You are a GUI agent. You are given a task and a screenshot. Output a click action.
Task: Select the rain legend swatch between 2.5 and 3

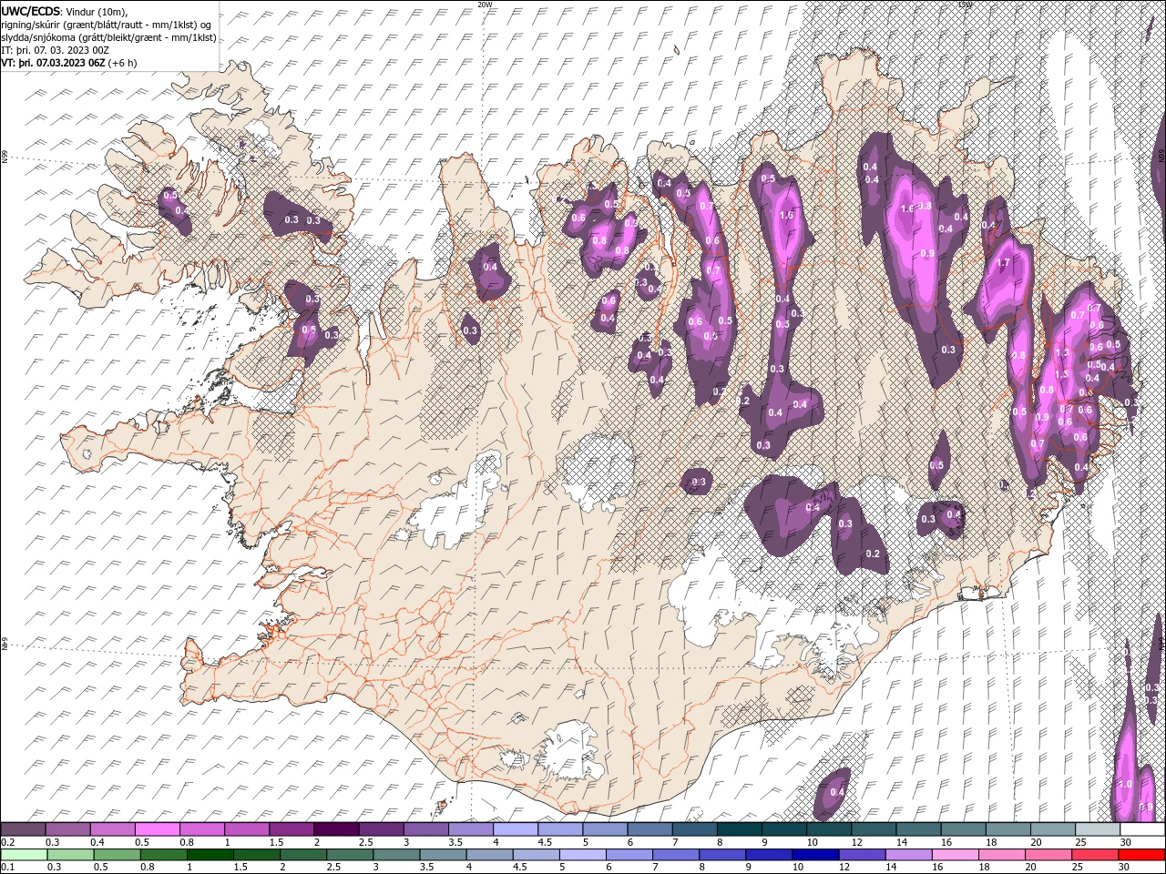point(351,855)
